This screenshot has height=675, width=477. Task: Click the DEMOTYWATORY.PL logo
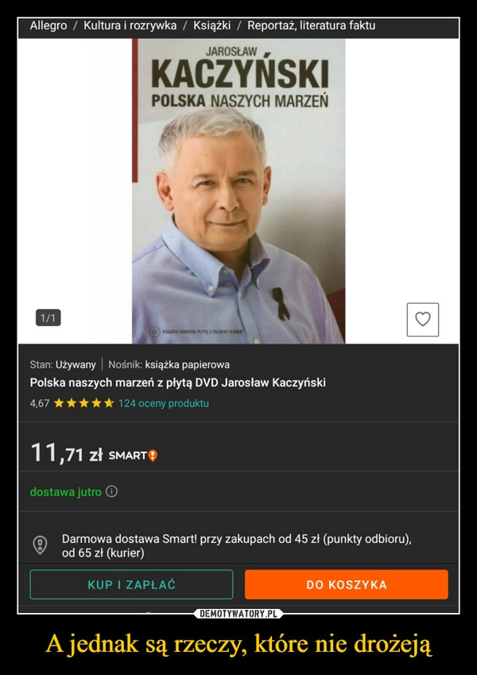click(238, 614)
